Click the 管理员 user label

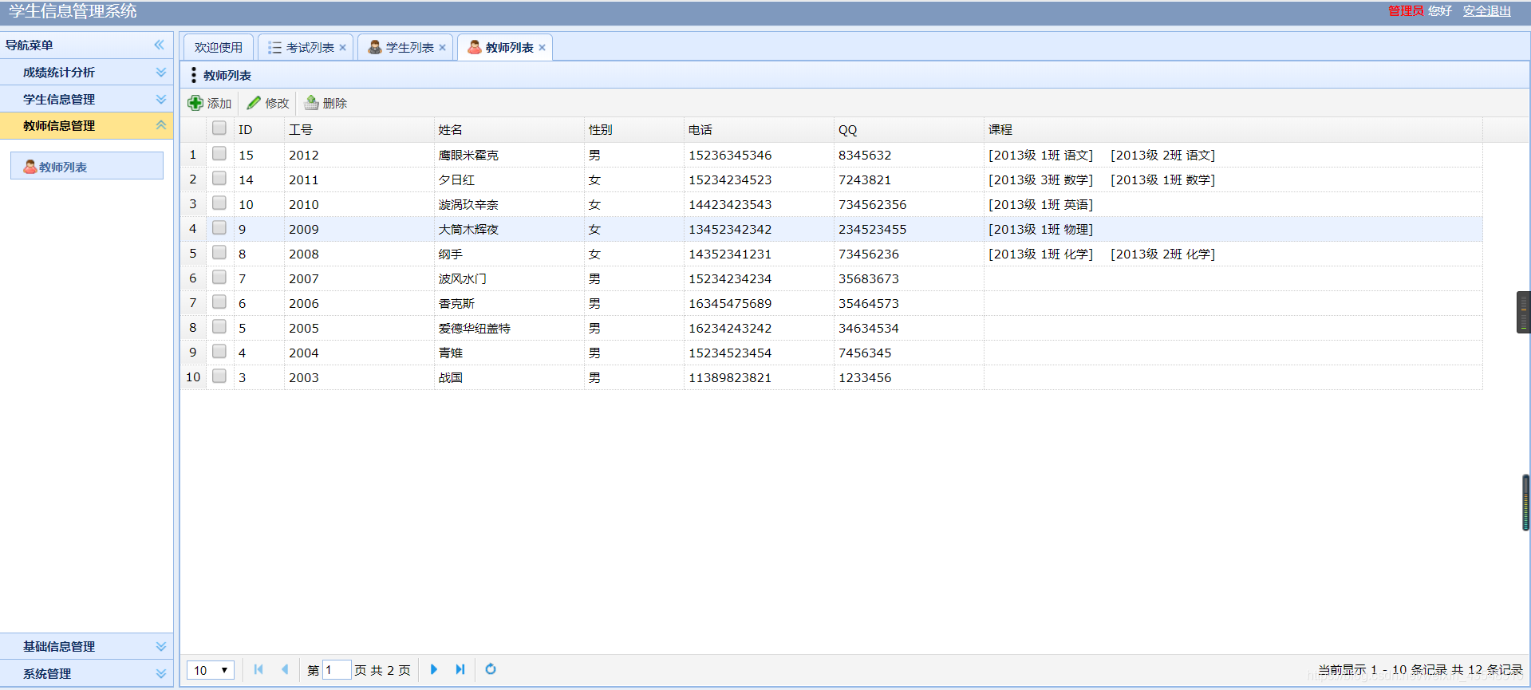click(x=1406, y=11)
